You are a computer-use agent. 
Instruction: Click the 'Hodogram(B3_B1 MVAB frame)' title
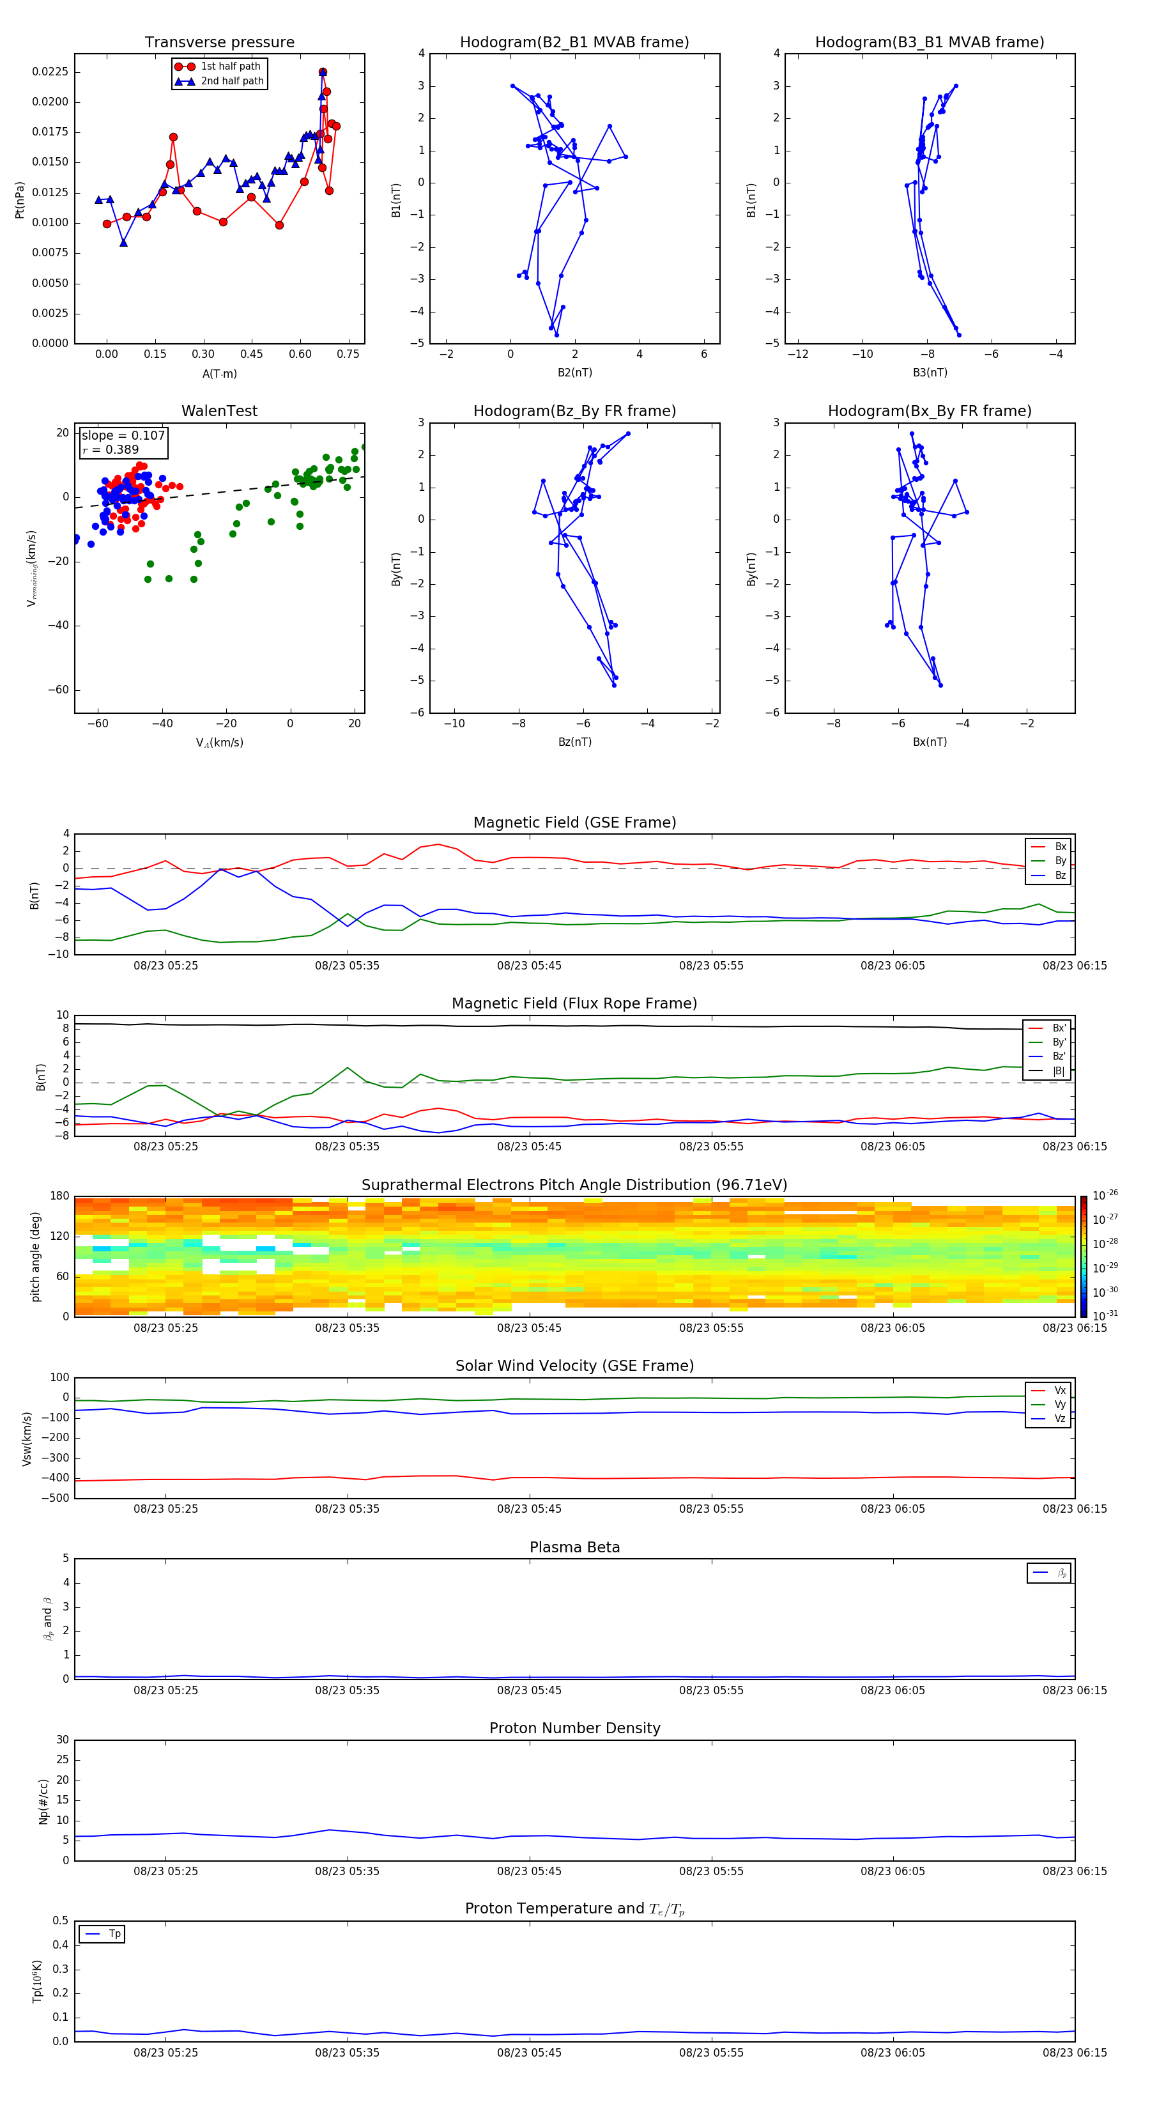tap(930, 42)
